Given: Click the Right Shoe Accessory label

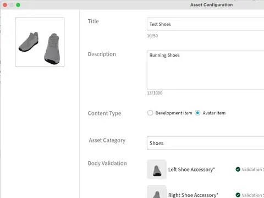Looking at the screenshot, I should (x=193, y=195).
